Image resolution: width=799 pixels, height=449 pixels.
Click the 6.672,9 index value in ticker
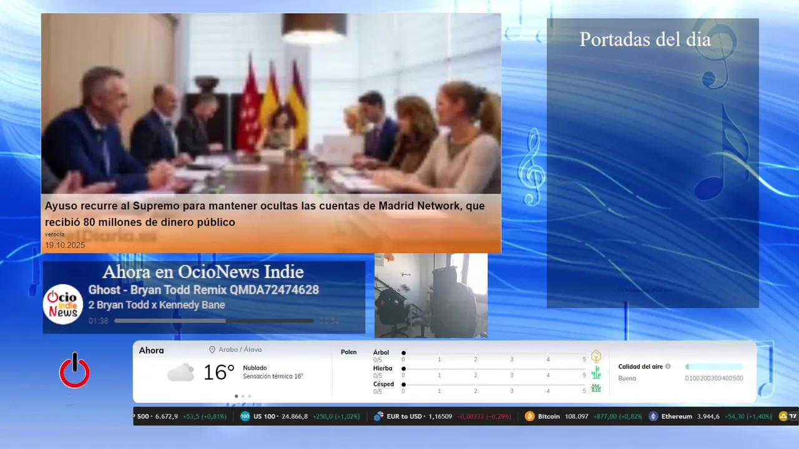point(166,417)
